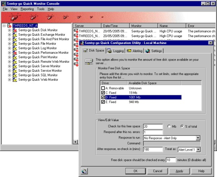Open the File menu
This screenshot has width=217, height=177.
5,9
